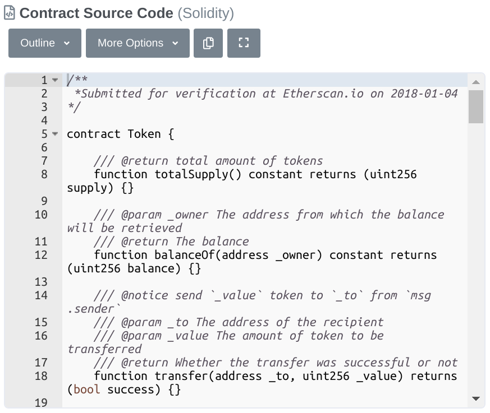Click the code editor scrollbar thumb
The height and width of the screenshot is (413, 490).
point(476,106)
